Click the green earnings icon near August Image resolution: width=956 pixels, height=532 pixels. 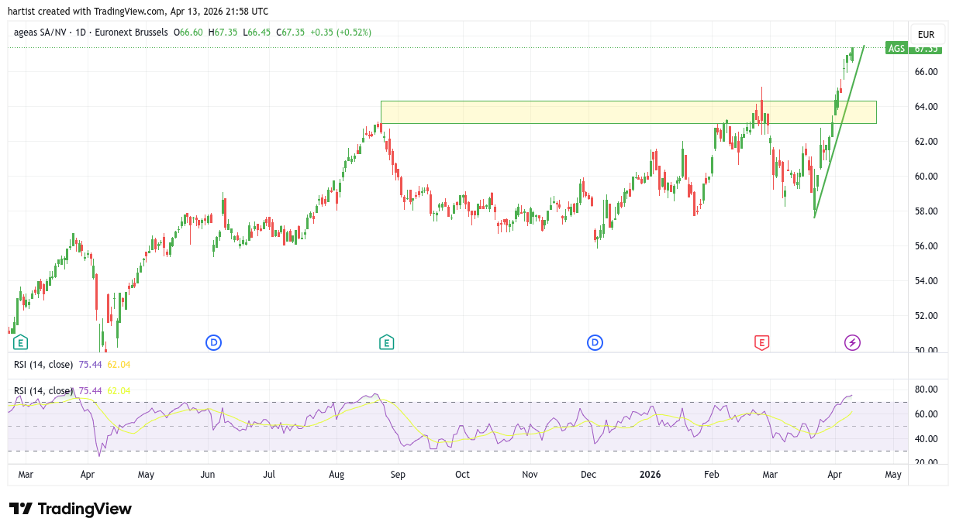pyautogui.click(x=386, y=342)
